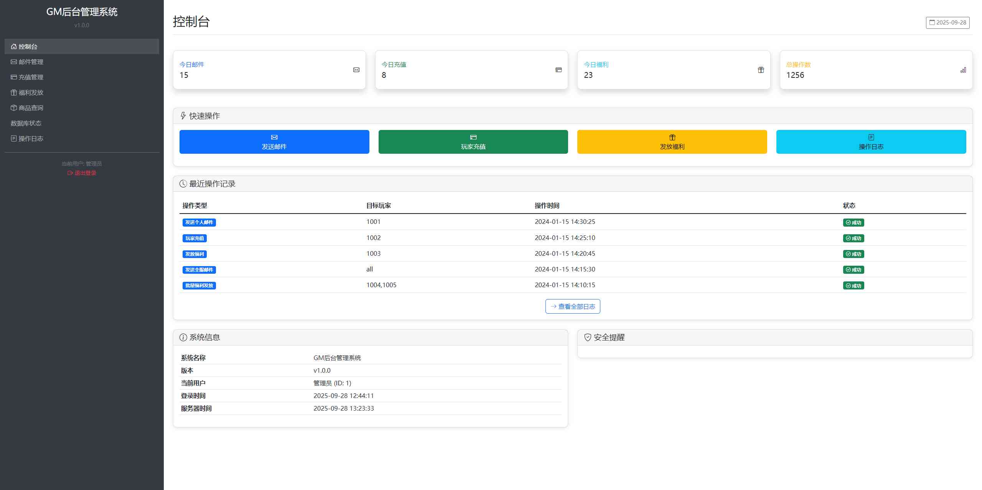Click the info icon beside 系统信息

[183, 337]
